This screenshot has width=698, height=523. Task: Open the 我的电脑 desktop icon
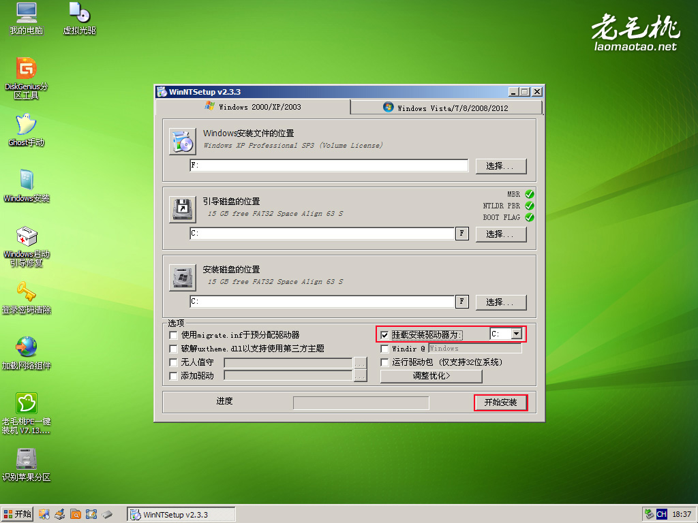[x=27, y=18]
